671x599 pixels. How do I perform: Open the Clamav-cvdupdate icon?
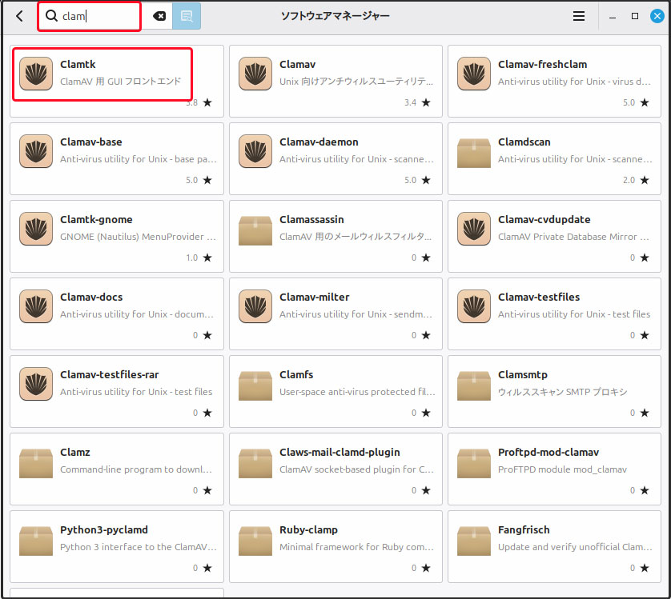[474, 229]
